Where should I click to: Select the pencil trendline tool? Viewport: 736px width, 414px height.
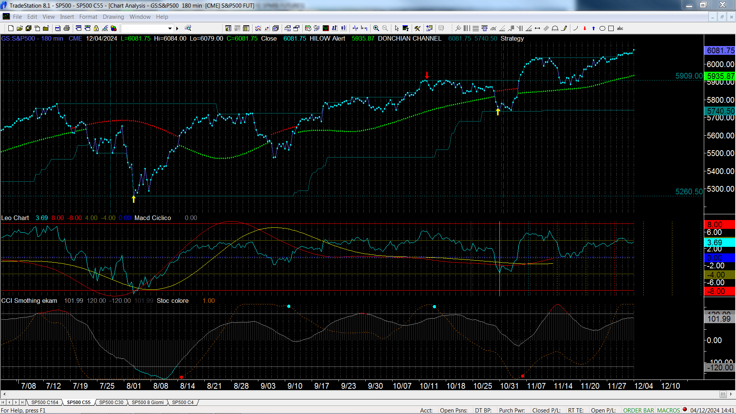point(564,28)
